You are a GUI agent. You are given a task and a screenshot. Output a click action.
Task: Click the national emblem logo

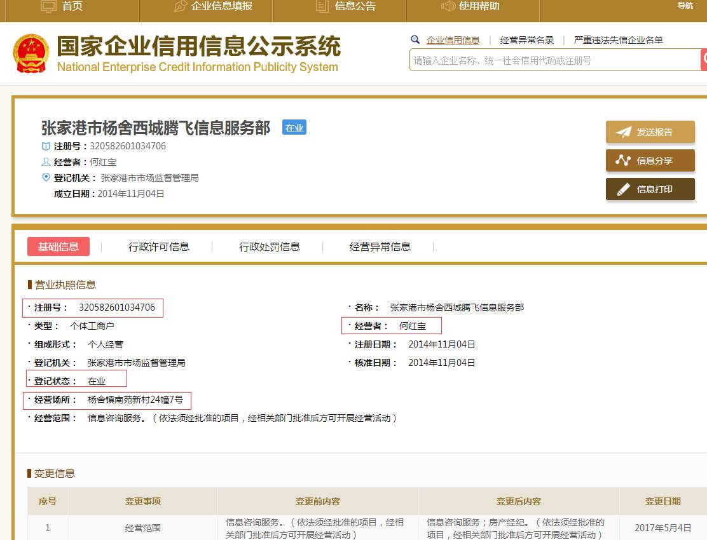tap(31, 54)
